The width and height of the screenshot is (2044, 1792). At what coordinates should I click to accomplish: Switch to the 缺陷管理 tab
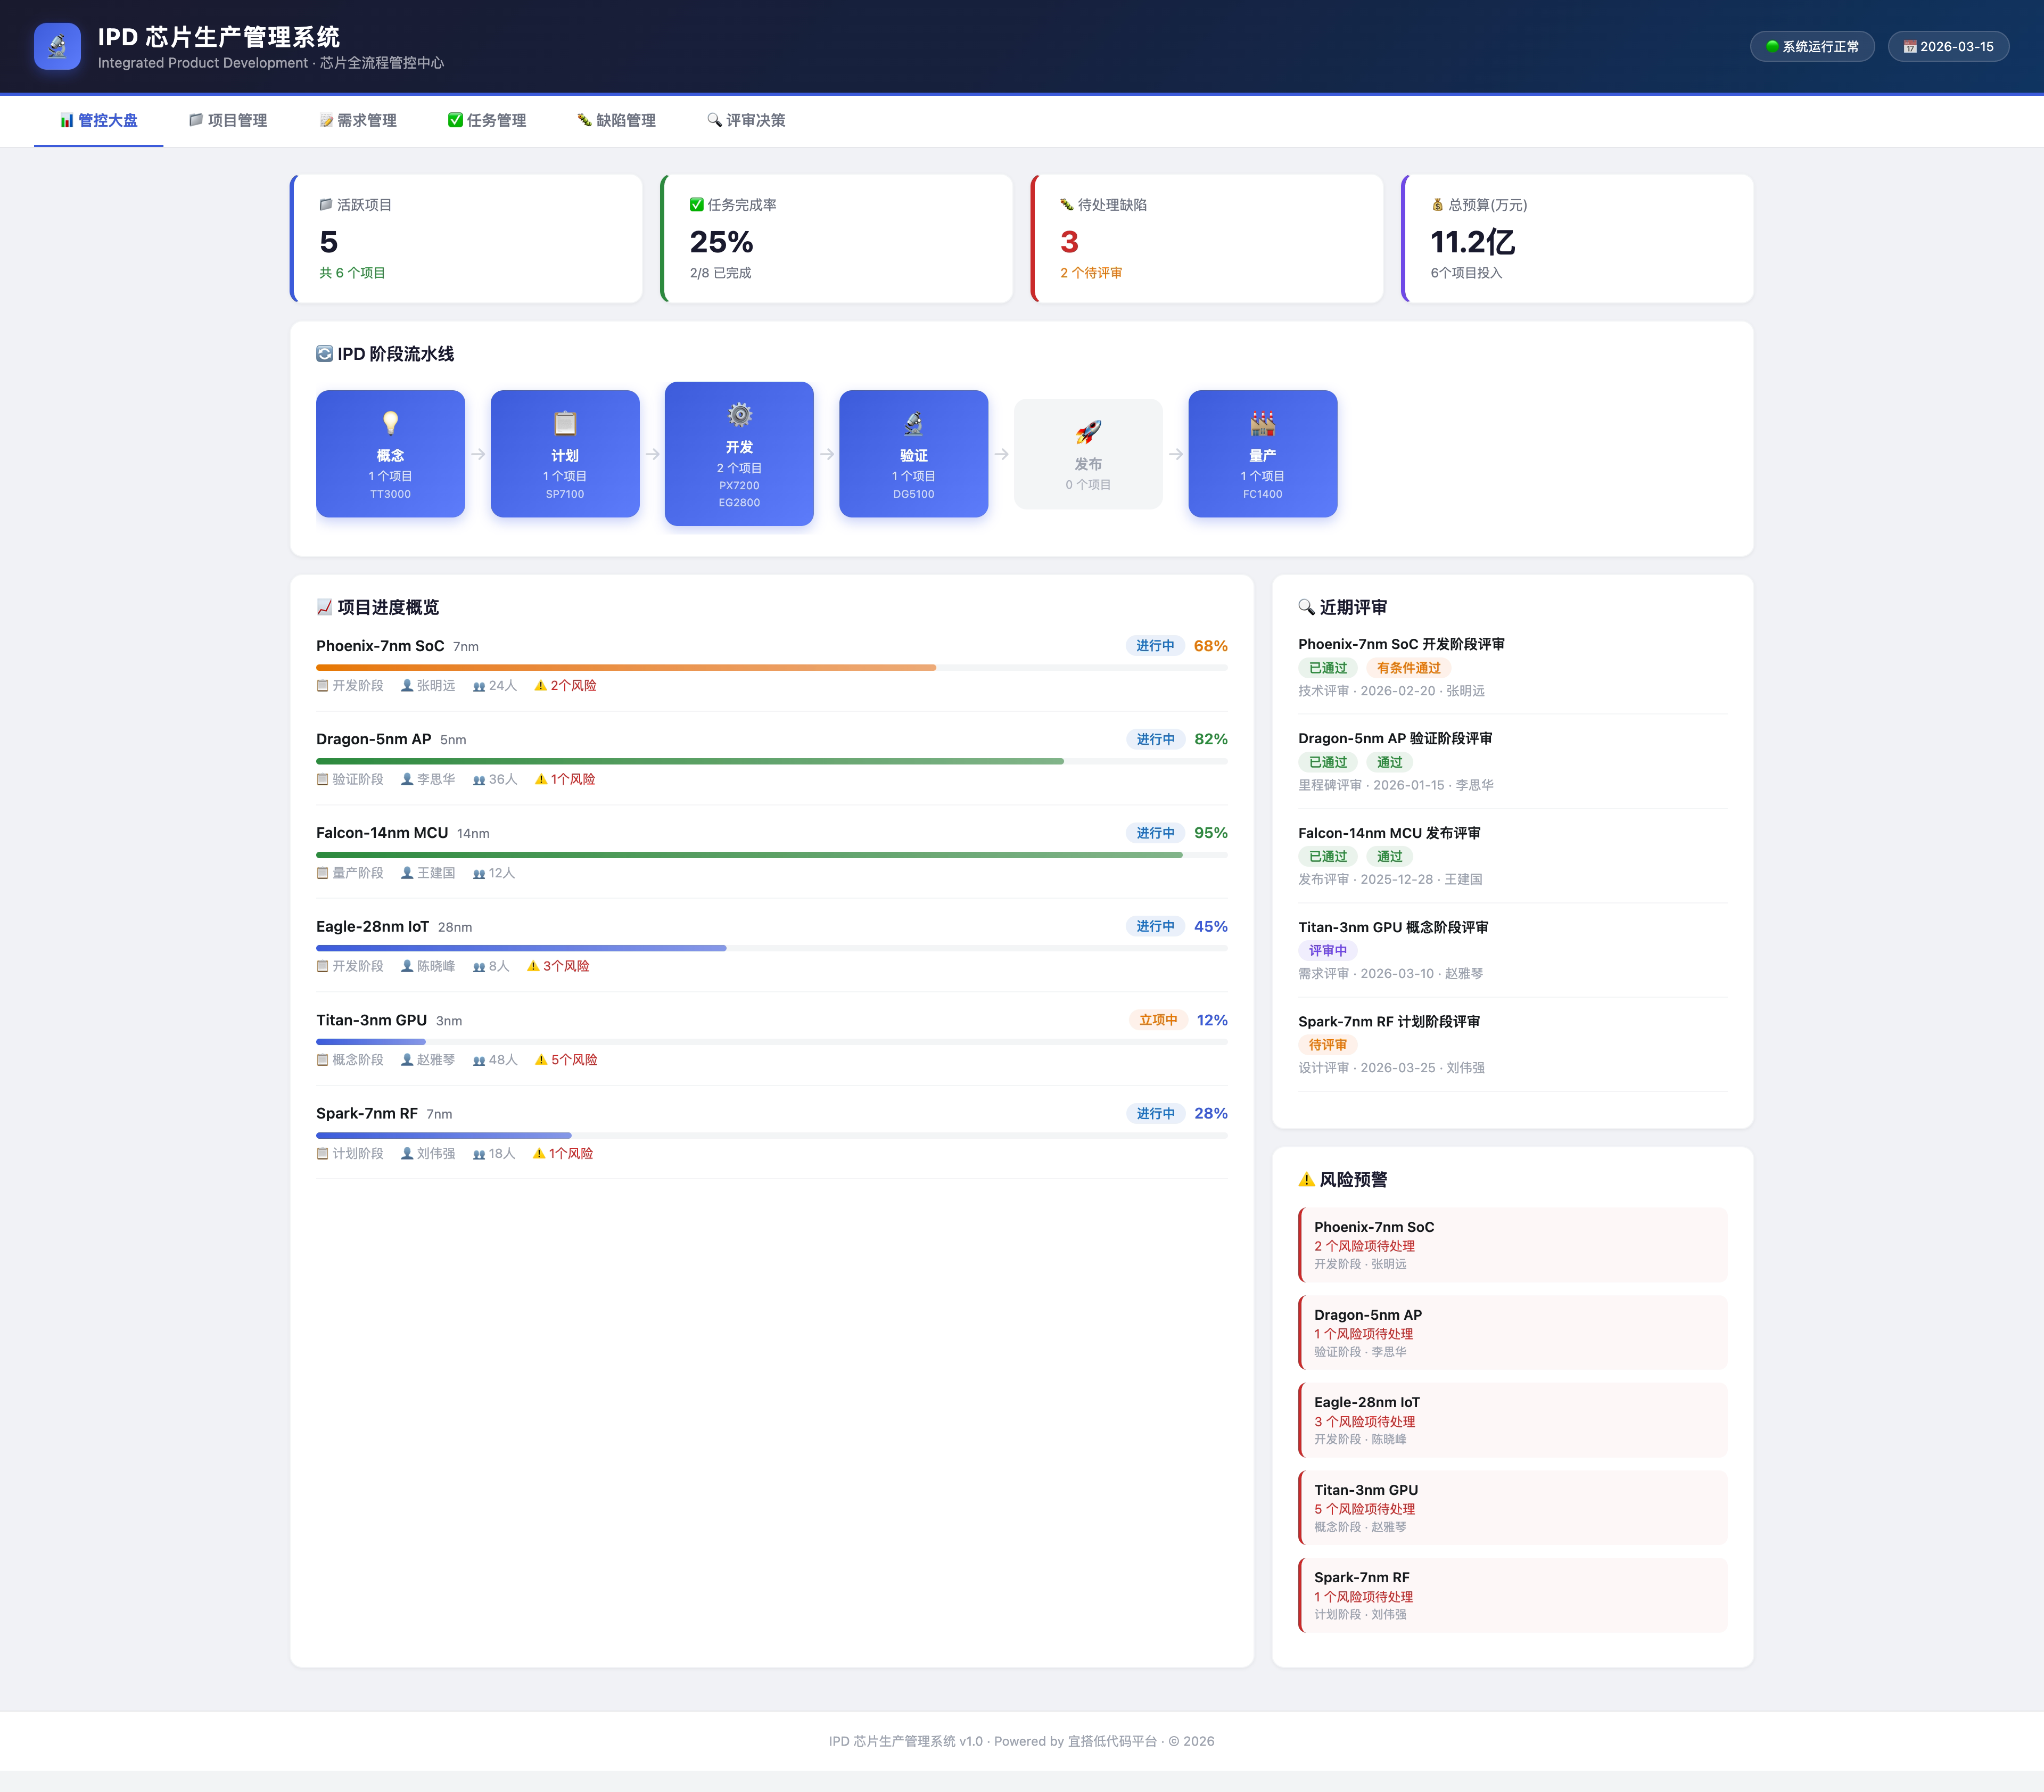(616, 120)
